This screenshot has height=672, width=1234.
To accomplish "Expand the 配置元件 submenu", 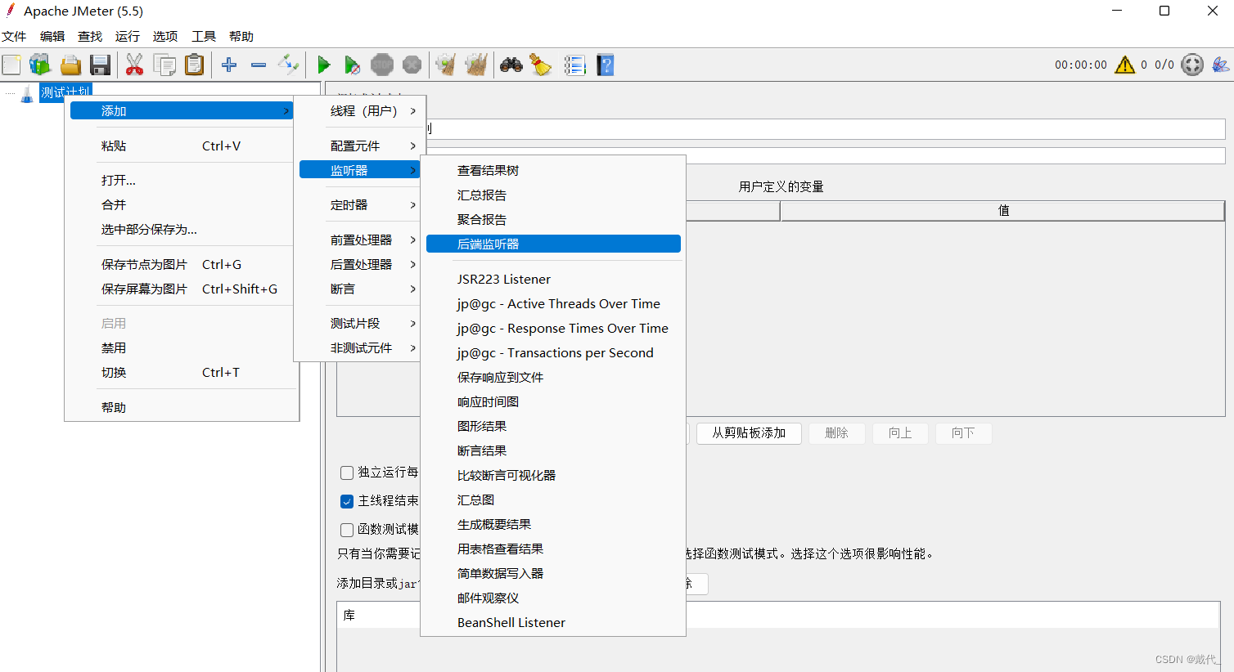I will tap(359, 146).
